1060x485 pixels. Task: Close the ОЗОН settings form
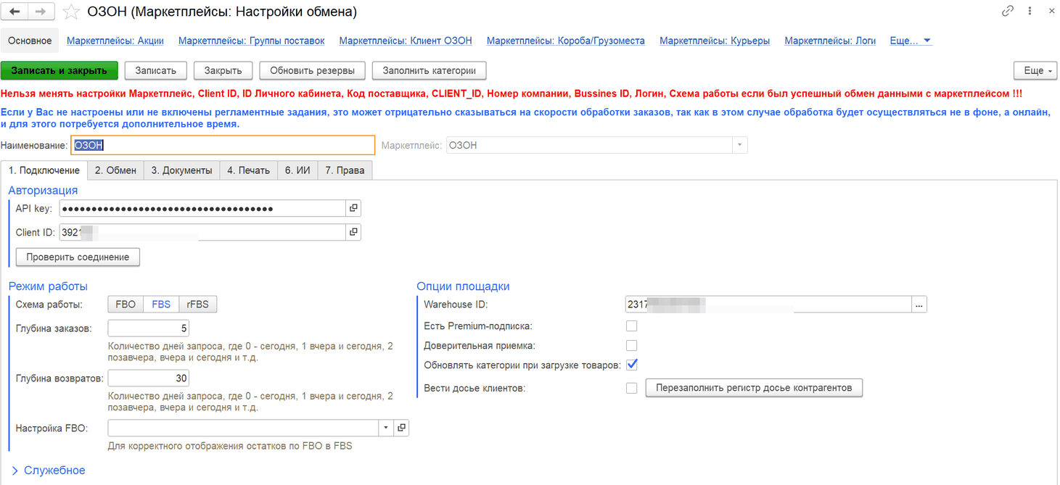pyautogui.click(x=1051, y=11)
